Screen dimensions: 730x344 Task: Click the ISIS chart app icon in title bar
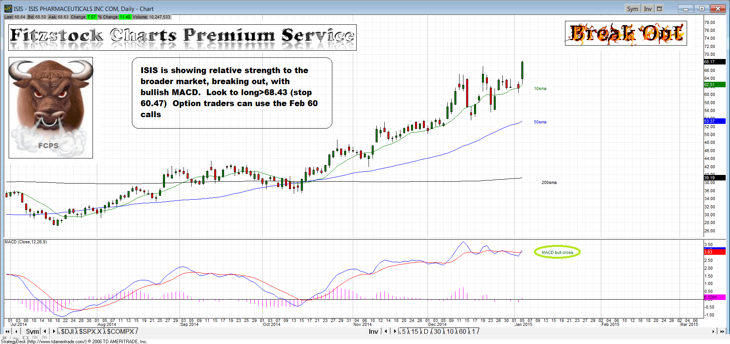click(8, 9)
